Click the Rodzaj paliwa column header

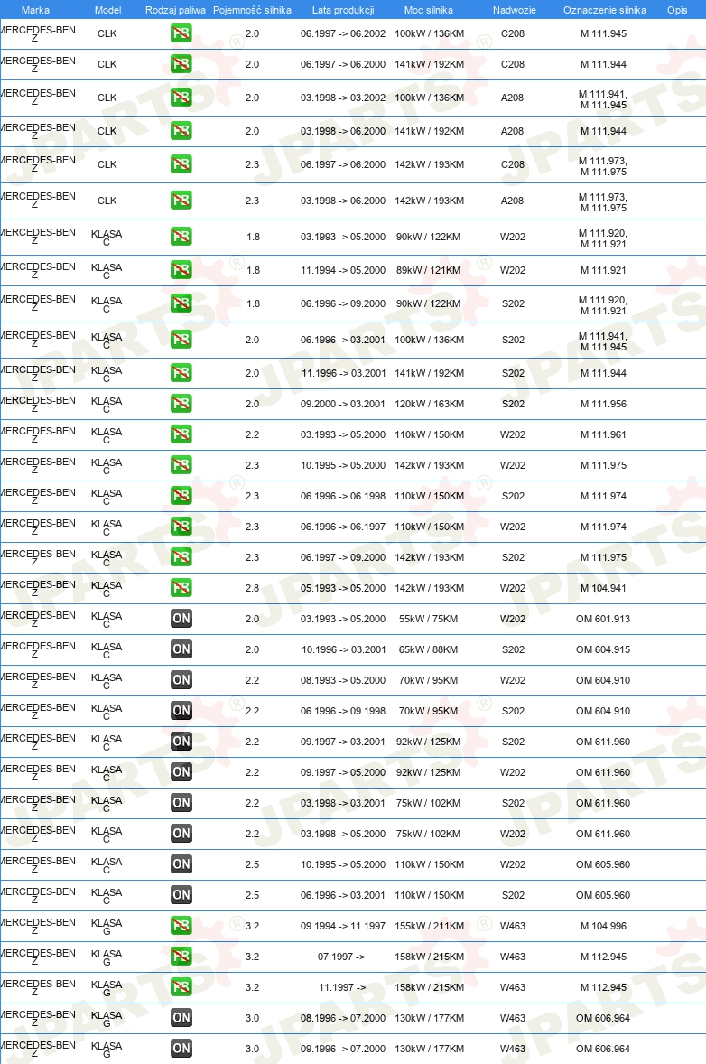[176, 10]
